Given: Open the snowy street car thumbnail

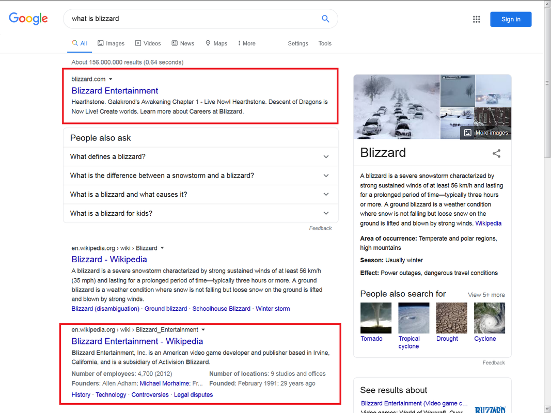Looking at the screenshot, I should tap(493, 91).
